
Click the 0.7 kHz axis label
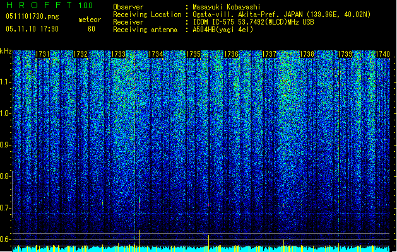pos(6,208)
